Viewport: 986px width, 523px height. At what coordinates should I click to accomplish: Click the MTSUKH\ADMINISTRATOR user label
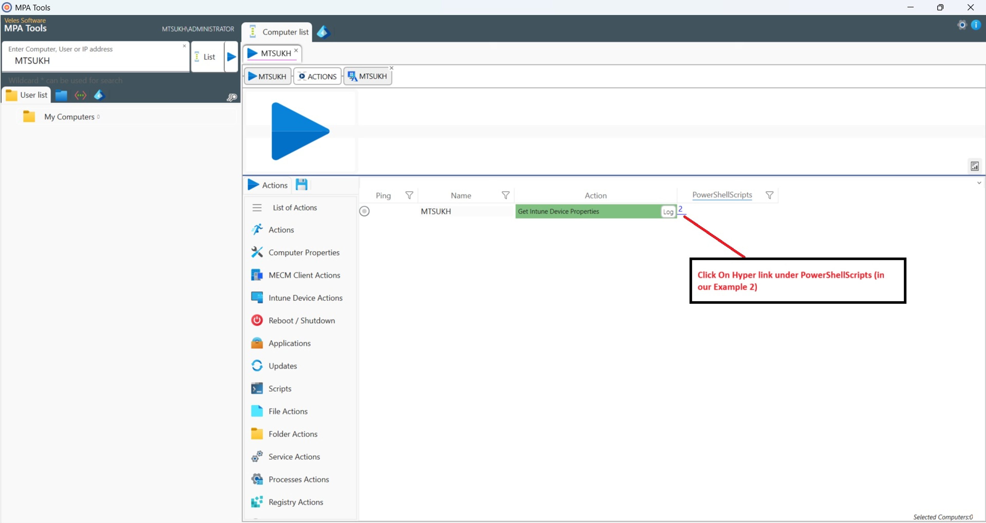point(198,29)
